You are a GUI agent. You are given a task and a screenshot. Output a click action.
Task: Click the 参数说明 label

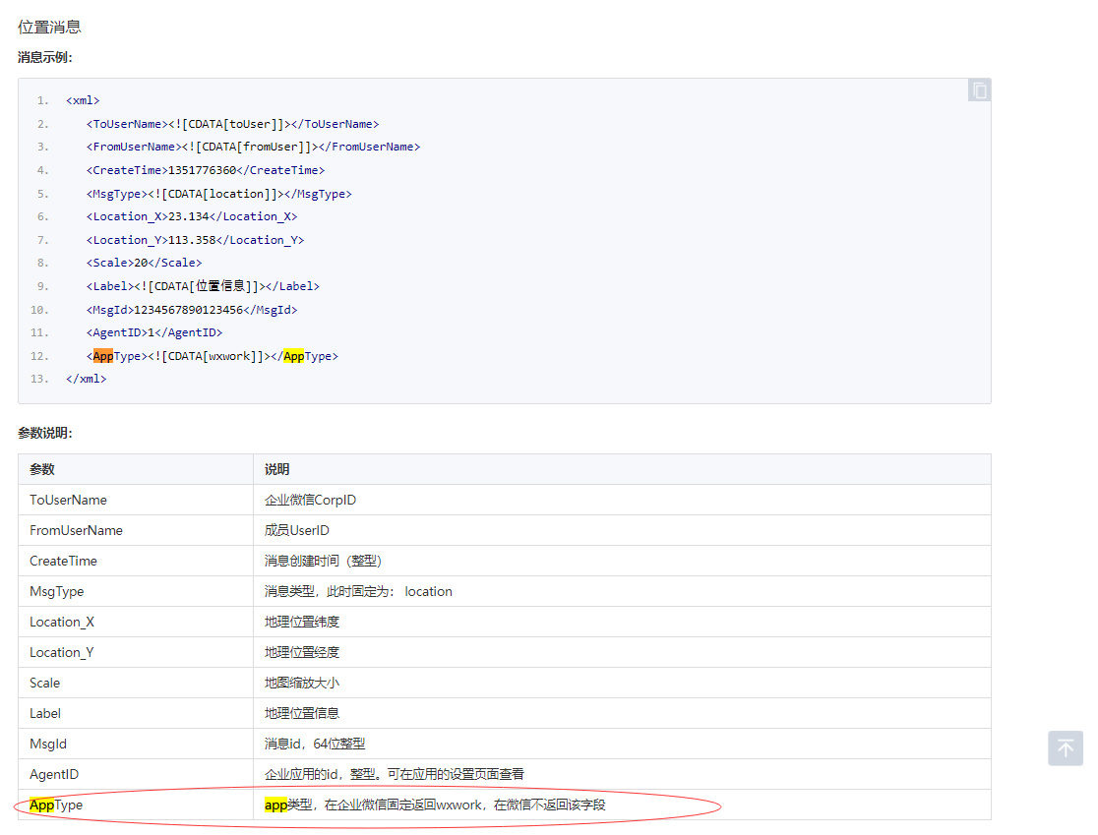(x=45, y=434)
